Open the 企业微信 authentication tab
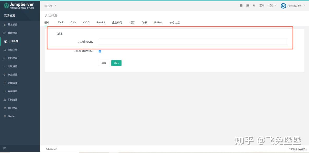Screen dimensions: 309x153 click(117, 22)
